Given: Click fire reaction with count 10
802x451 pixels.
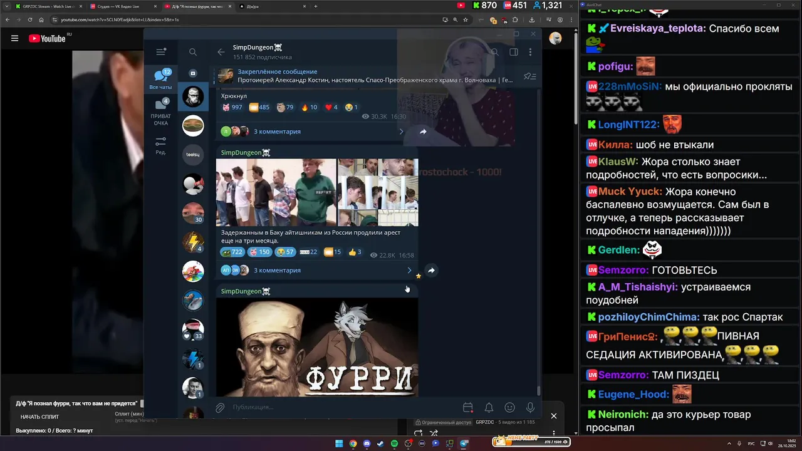Looking at the screenshot, I should coord(310,107).
